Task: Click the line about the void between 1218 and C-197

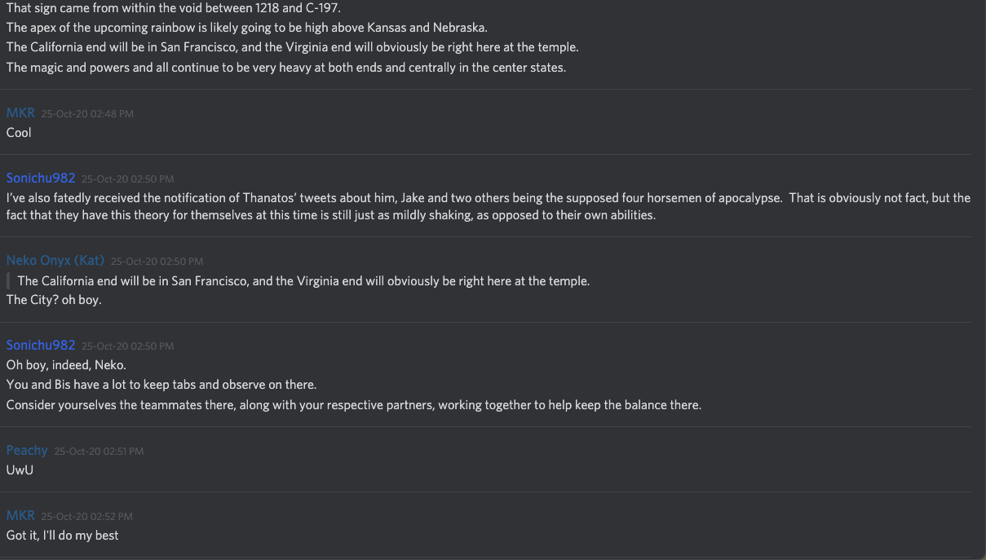Action: (x=173, y=8)
